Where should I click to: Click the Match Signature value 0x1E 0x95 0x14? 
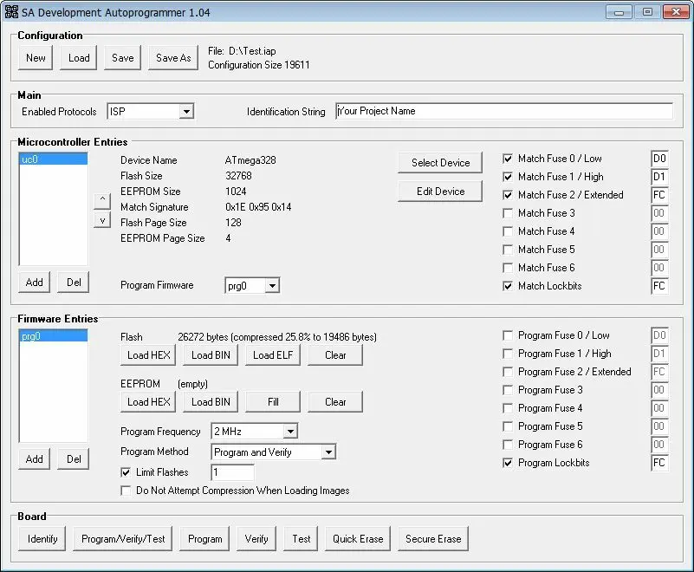pos(258,207)
